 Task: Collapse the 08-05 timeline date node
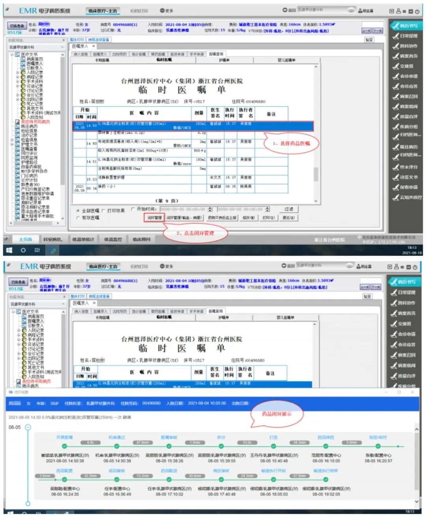tap(28, 427)
